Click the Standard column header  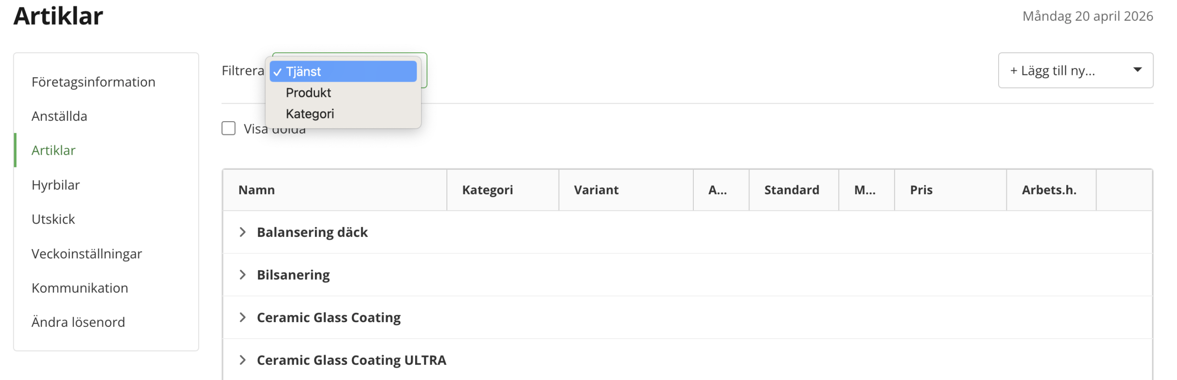tap(791, 190)
